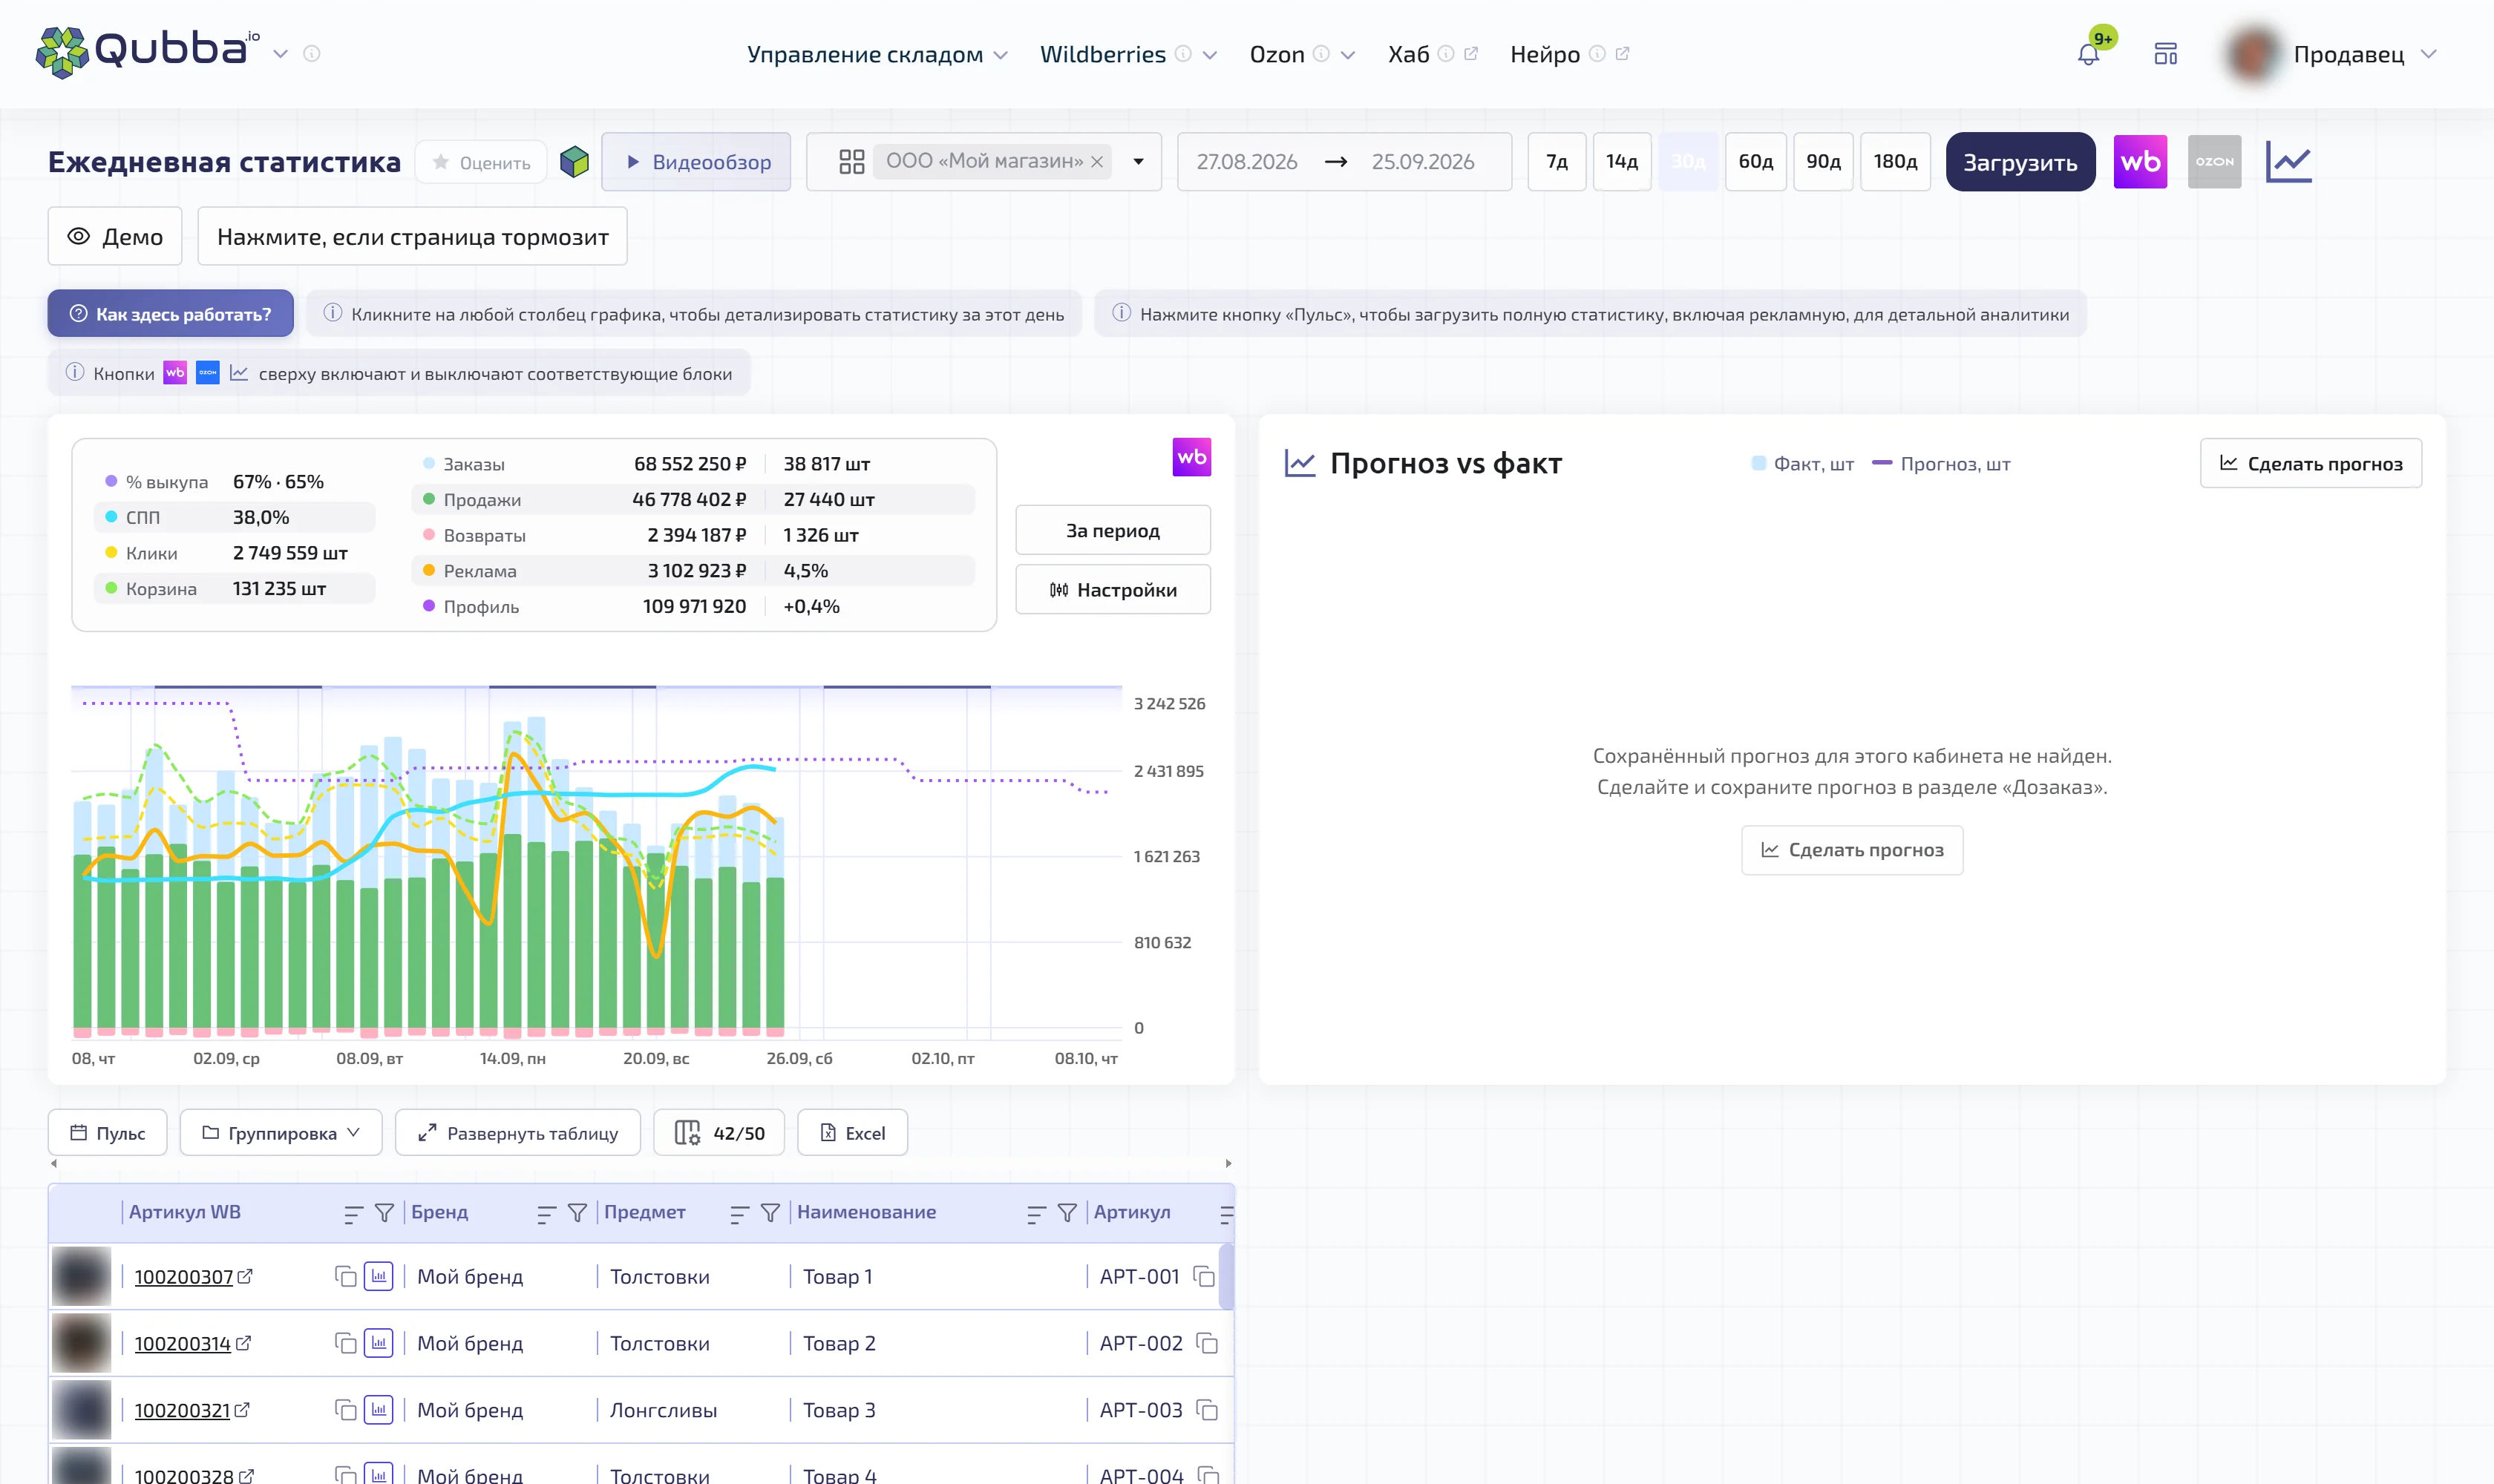
Task: Expand the Продавец profile dropdown
Action: (x=2429, y=54)
